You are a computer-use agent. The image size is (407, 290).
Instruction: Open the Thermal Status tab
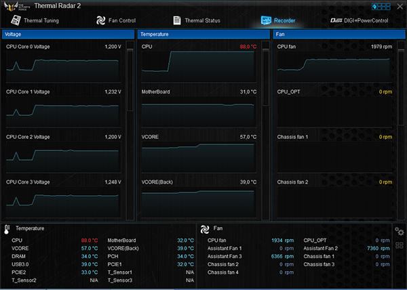point(197,20)
